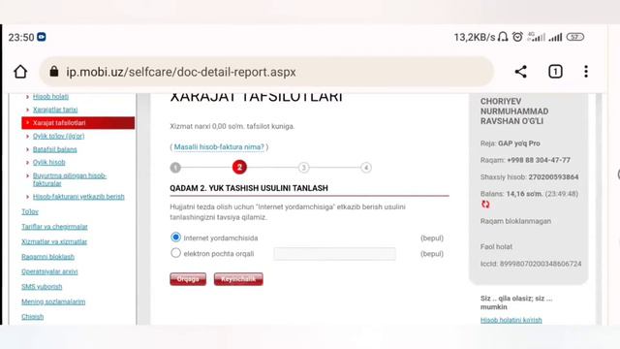Click the 23:50 clock
This screenshot has height=349, width=620.
click(21, 37)
